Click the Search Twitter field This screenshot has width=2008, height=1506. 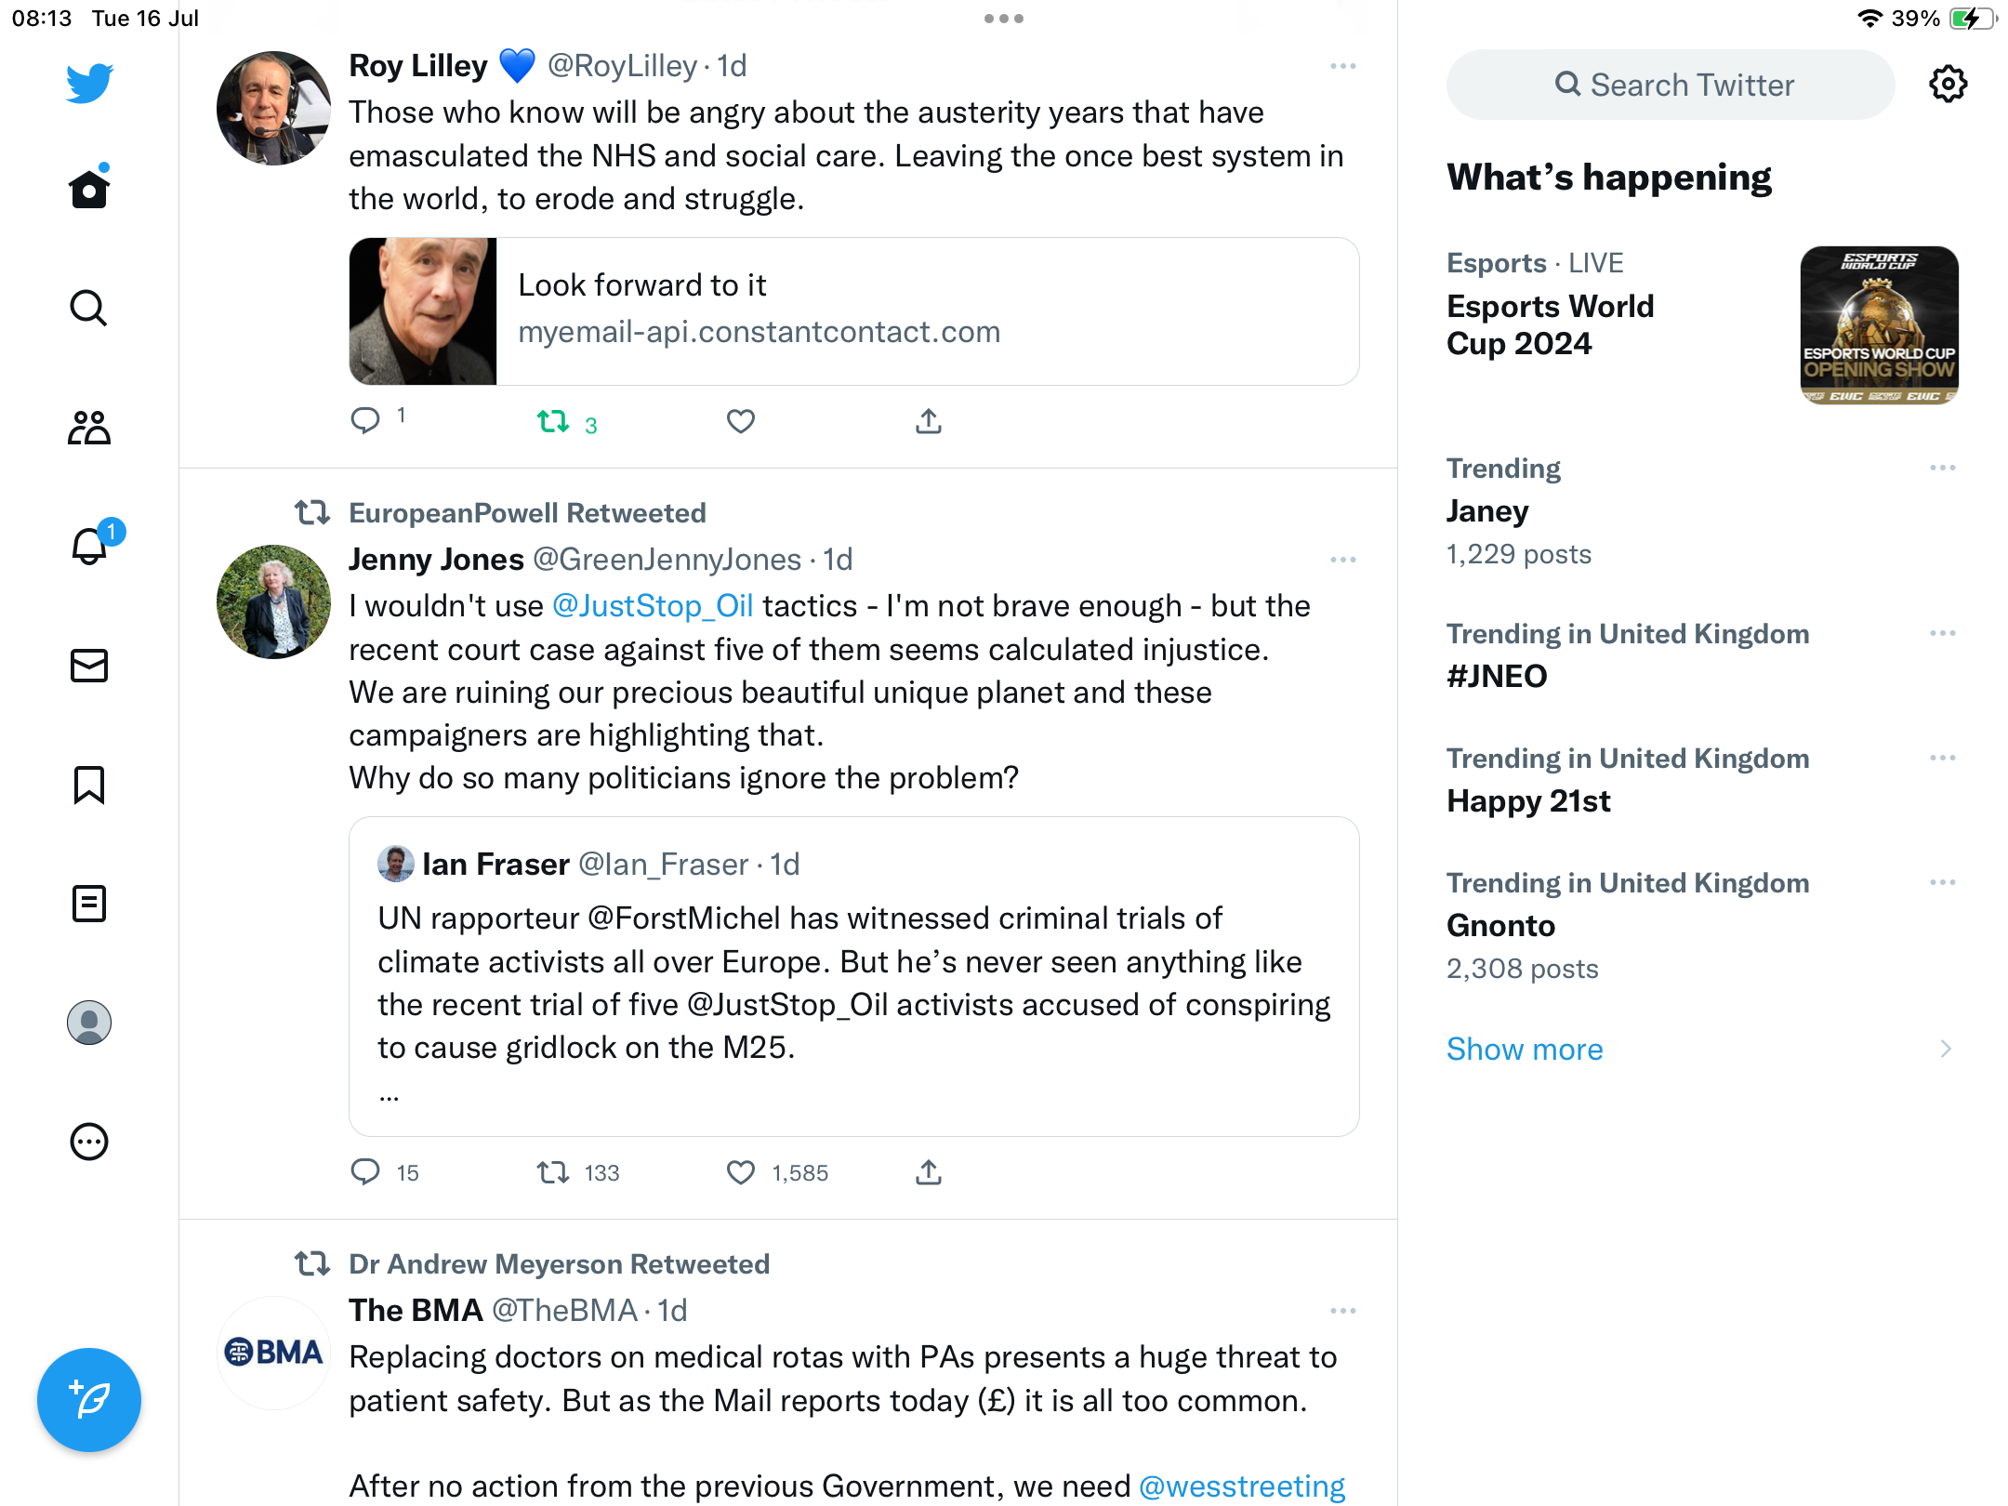[1671, 85]
